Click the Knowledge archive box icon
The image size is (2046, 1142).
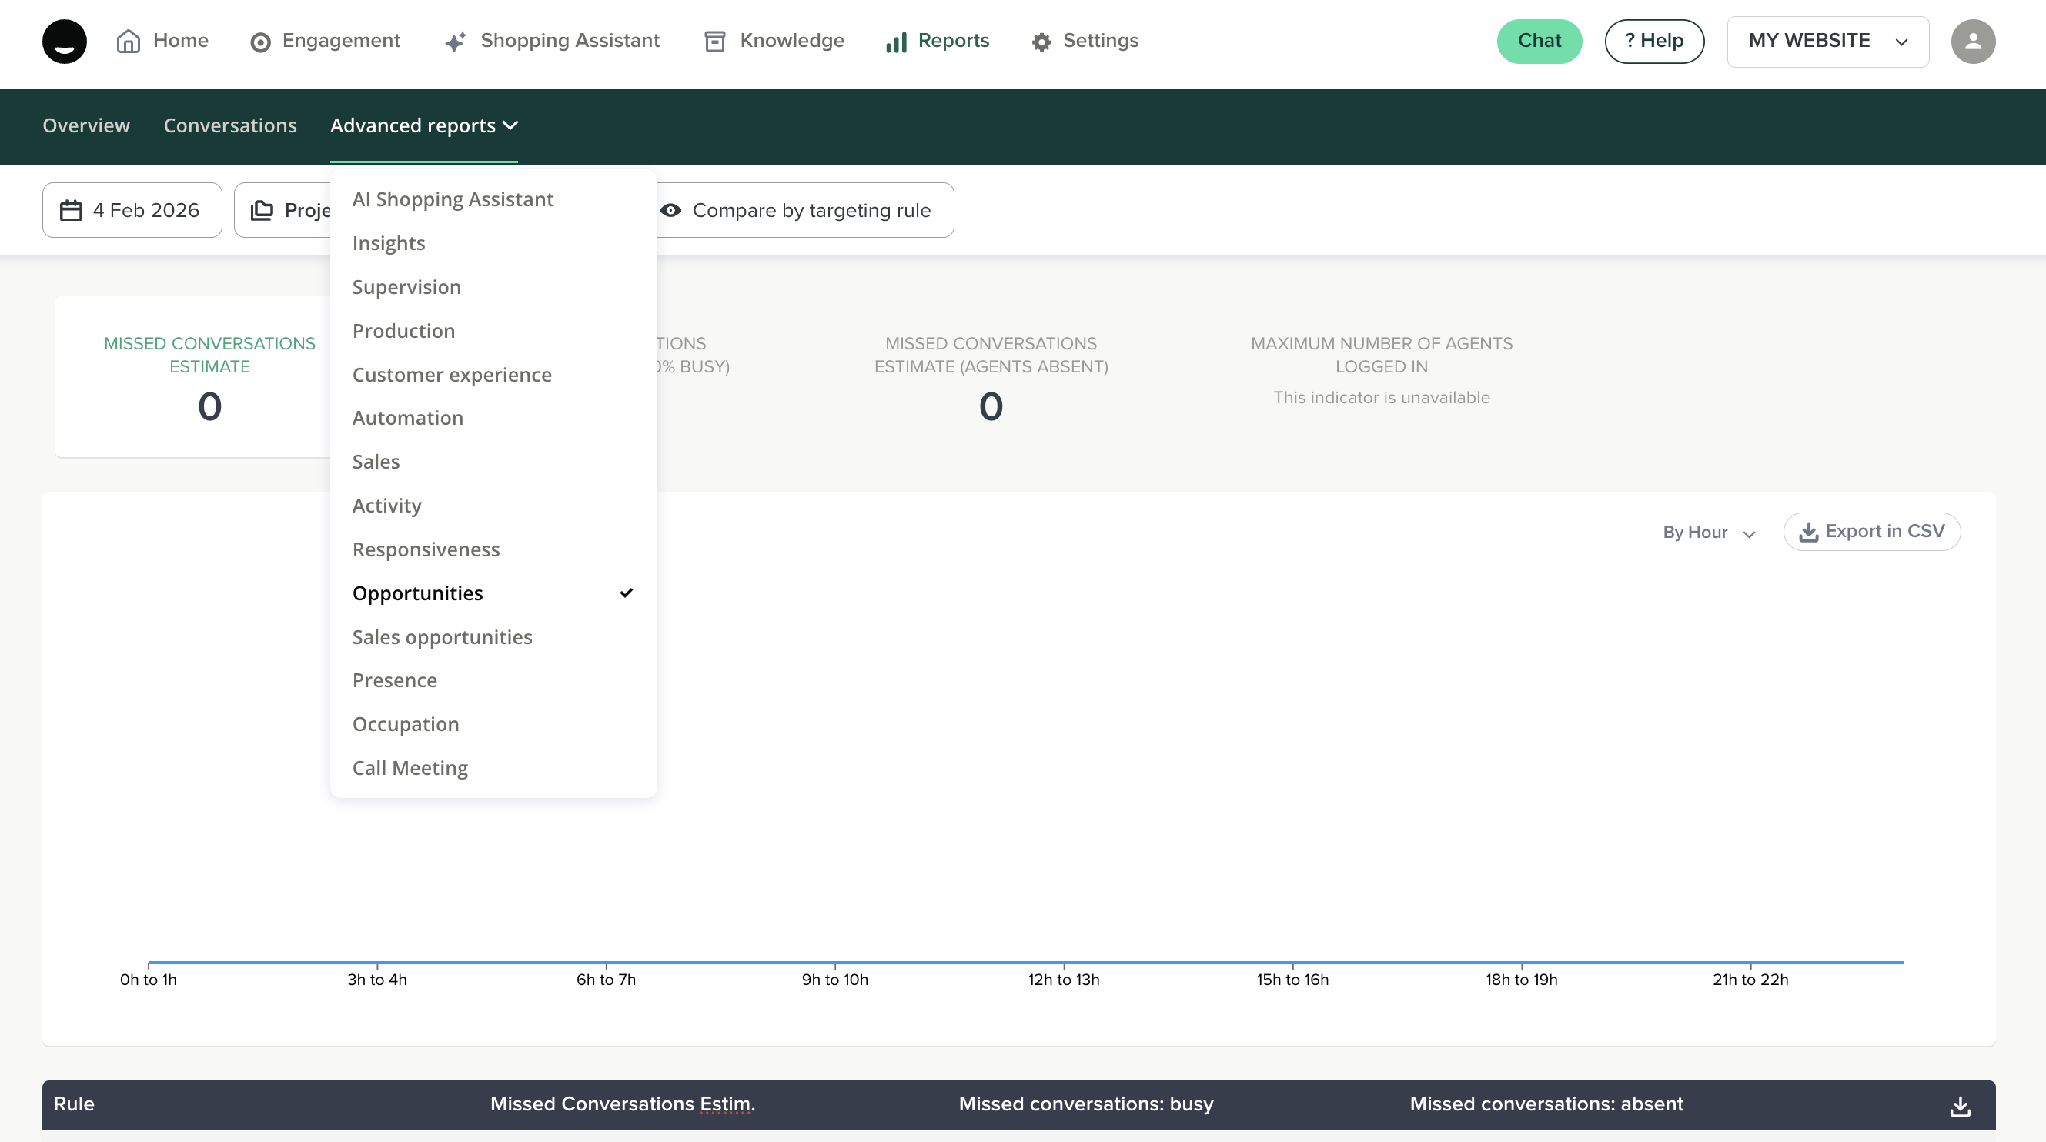[x=714, y=42]
